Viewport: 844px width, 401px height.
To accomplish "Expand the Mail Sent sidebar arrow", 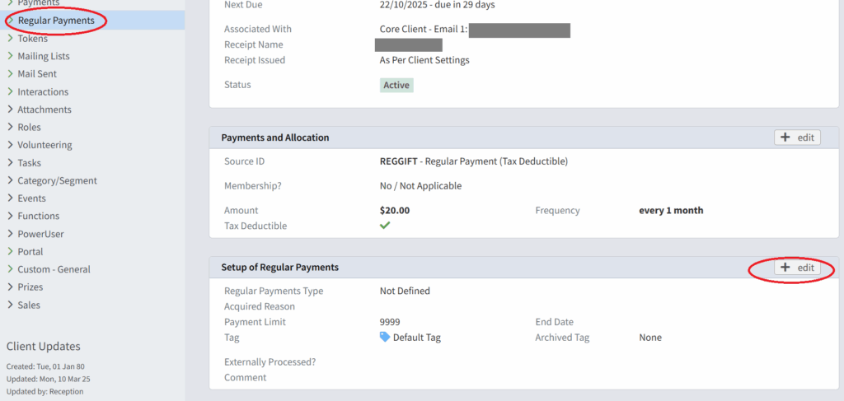I will pos(10,74).
